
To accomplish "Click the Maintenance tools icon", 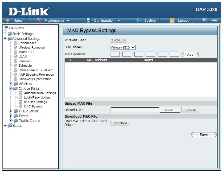I will point(39,20).
